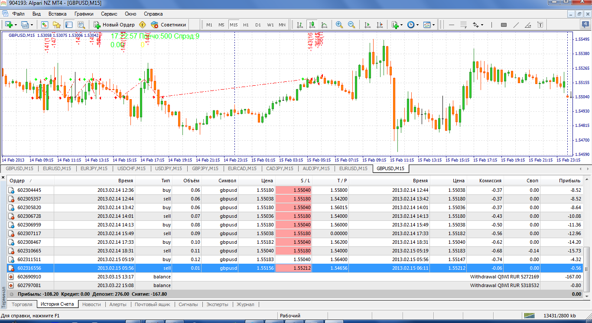Open the Торговля terminal tab
The height and width of the screenshot is (323, 592).
tap(22, 304)
